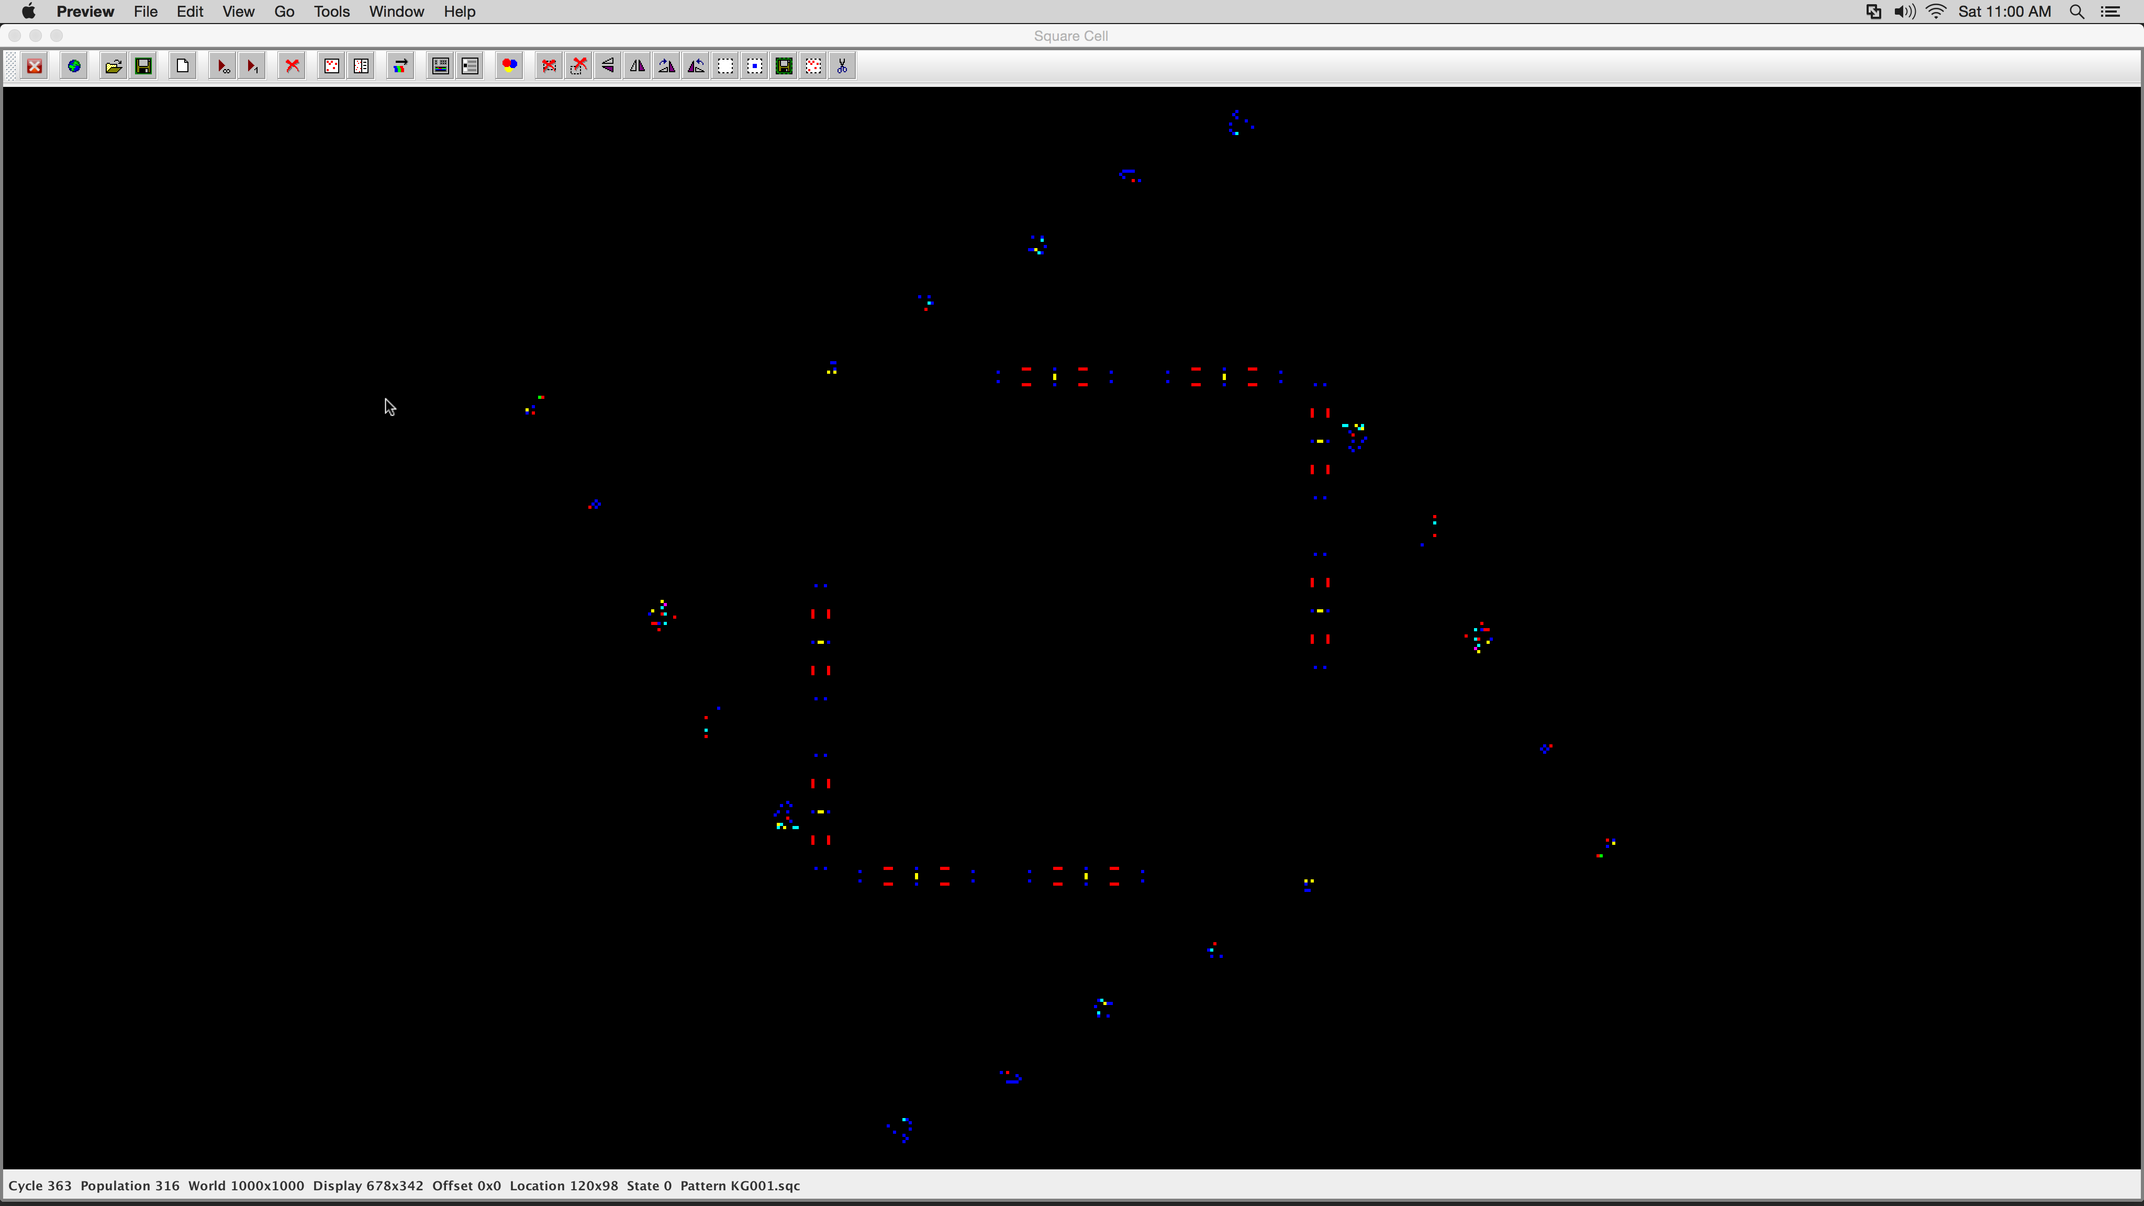Viewport: 2144px width, 1206px height.
Task: Click the volume speaker icon in the menu bar
Action: [x=1904, y=12]
